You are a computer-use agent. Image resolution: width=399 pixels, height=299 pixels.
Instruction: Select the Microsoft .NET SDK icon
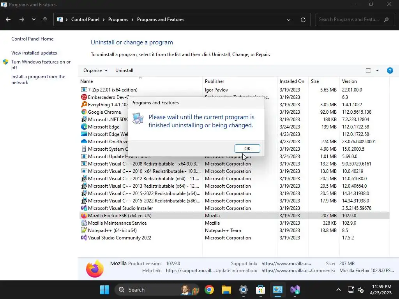pos(84,119)
